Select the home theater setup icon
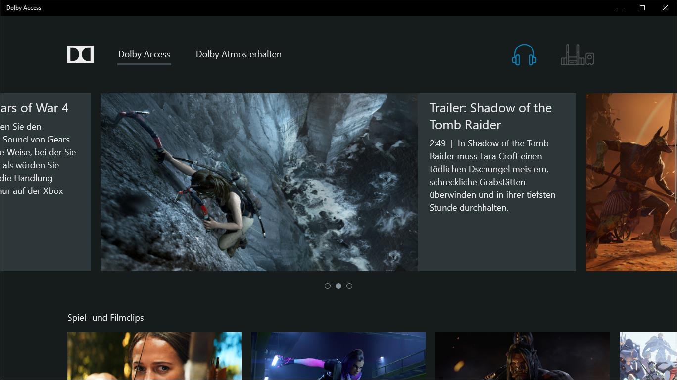Image resolution: width=677 pixels, height=380 pixels. point(577,55)
